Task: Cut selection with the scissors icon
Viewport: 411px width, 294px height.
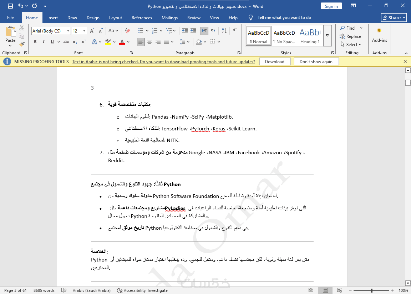Action: [22, 28]
